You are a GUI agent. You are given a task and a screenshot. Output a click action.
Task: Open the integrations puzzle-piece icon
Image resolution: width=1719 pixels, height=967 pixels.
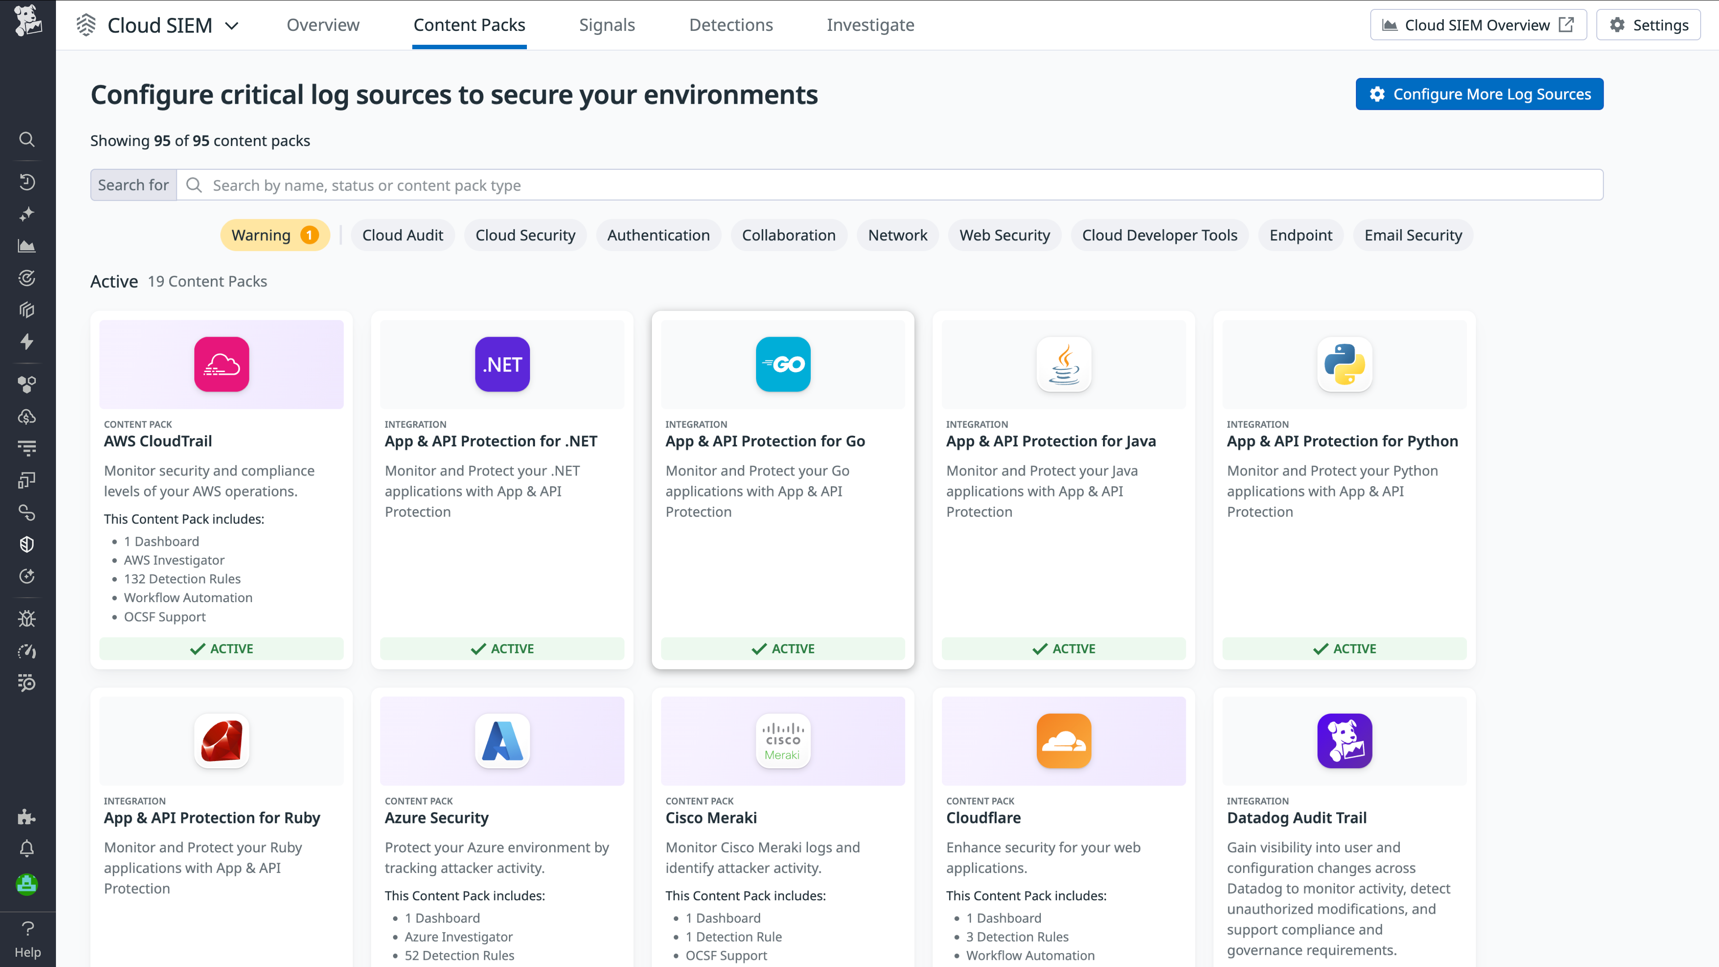click(x=27, y=817)
